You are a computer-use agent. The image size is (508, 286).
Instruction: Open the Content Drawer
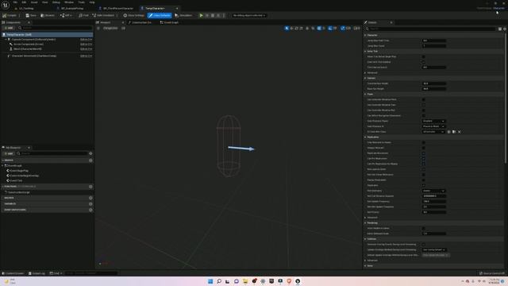click(13, 273)
